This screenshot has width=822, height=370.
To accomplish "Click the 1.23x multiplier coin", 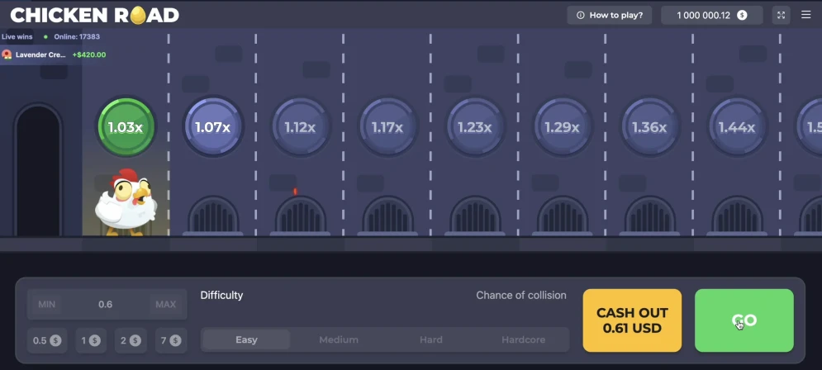I will [x=474, y=127].
